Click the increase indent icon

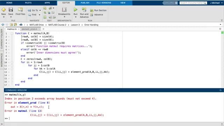(x=50, y=17)
